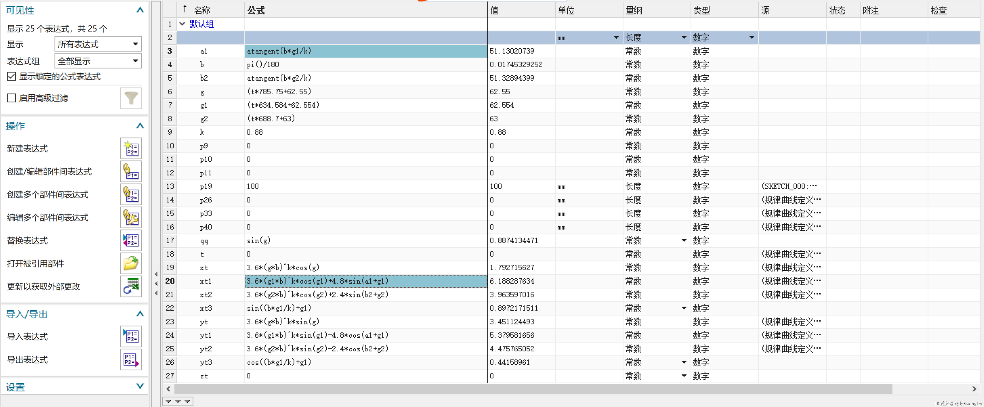Open the dimension dropdown arrow for yt3 row

684,362
